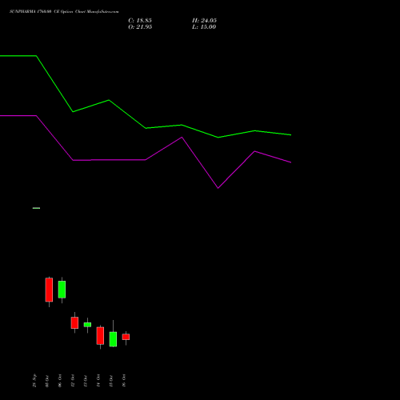The height and width of the screenshot is (400, 400).
Task: Select the green candlestick with the long upper wick
Action: point(113,338)
